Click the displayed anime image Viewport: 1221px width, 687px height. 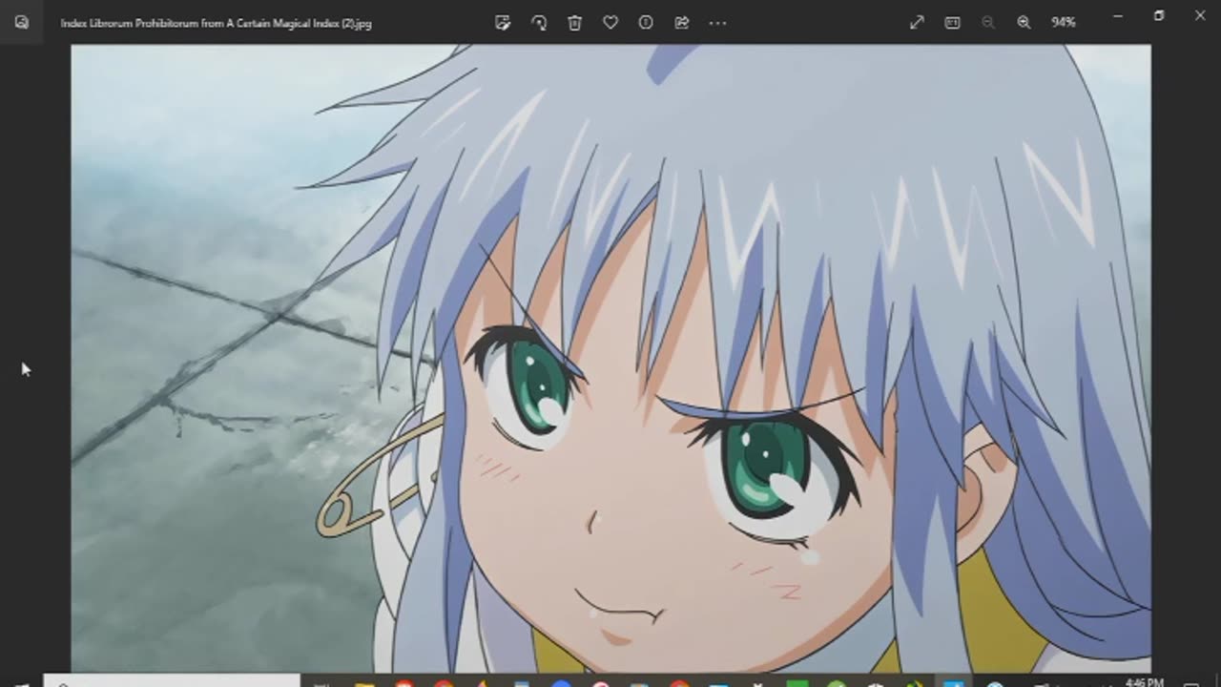pyautogui.click(x=610, y=358)
